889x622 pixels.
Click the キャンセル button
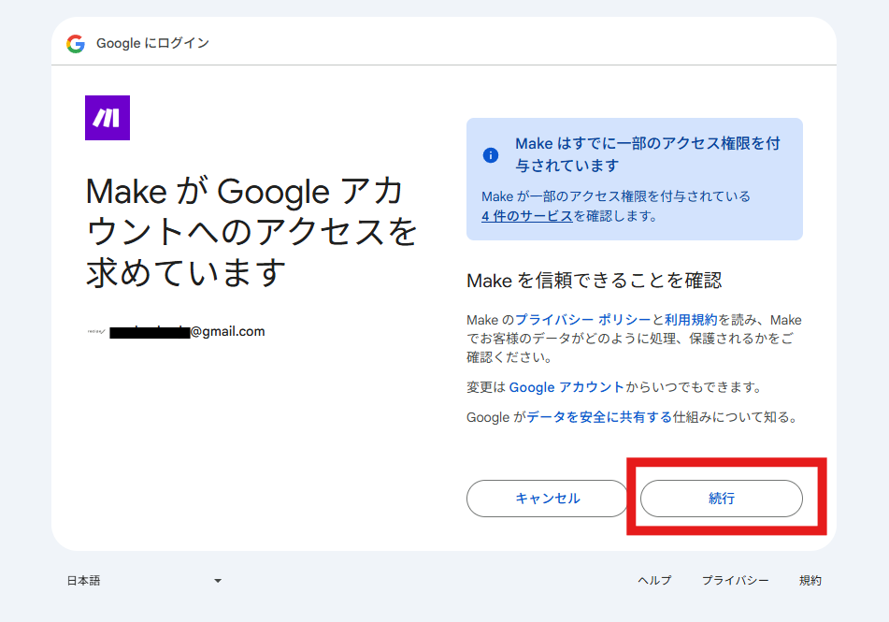[x=547, y=499]
